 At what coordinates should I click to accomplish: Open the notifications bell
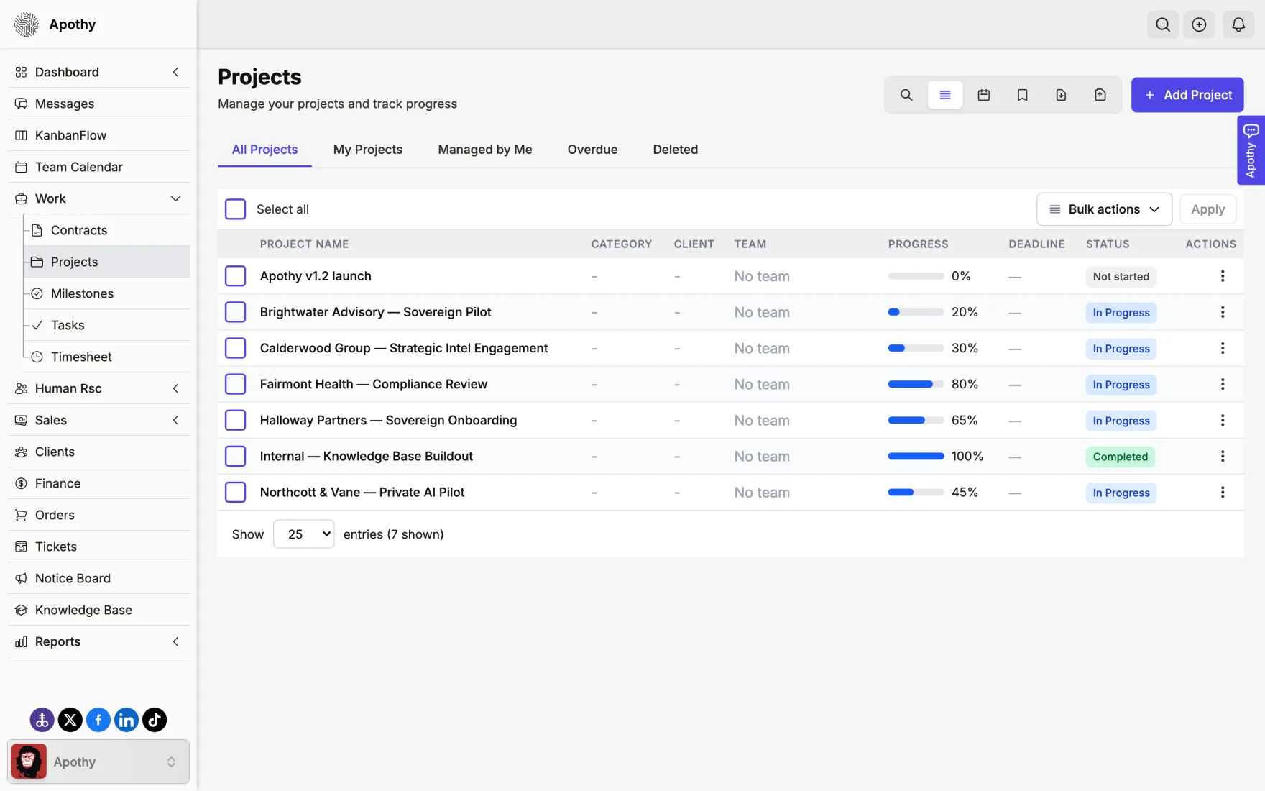(x=1238, y=24)
